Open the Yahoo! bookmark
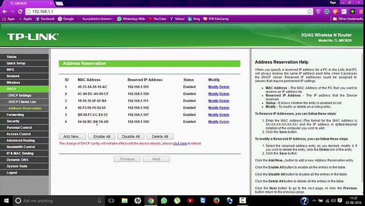Viewport: 365px width, 206px height. pos(177,19)
